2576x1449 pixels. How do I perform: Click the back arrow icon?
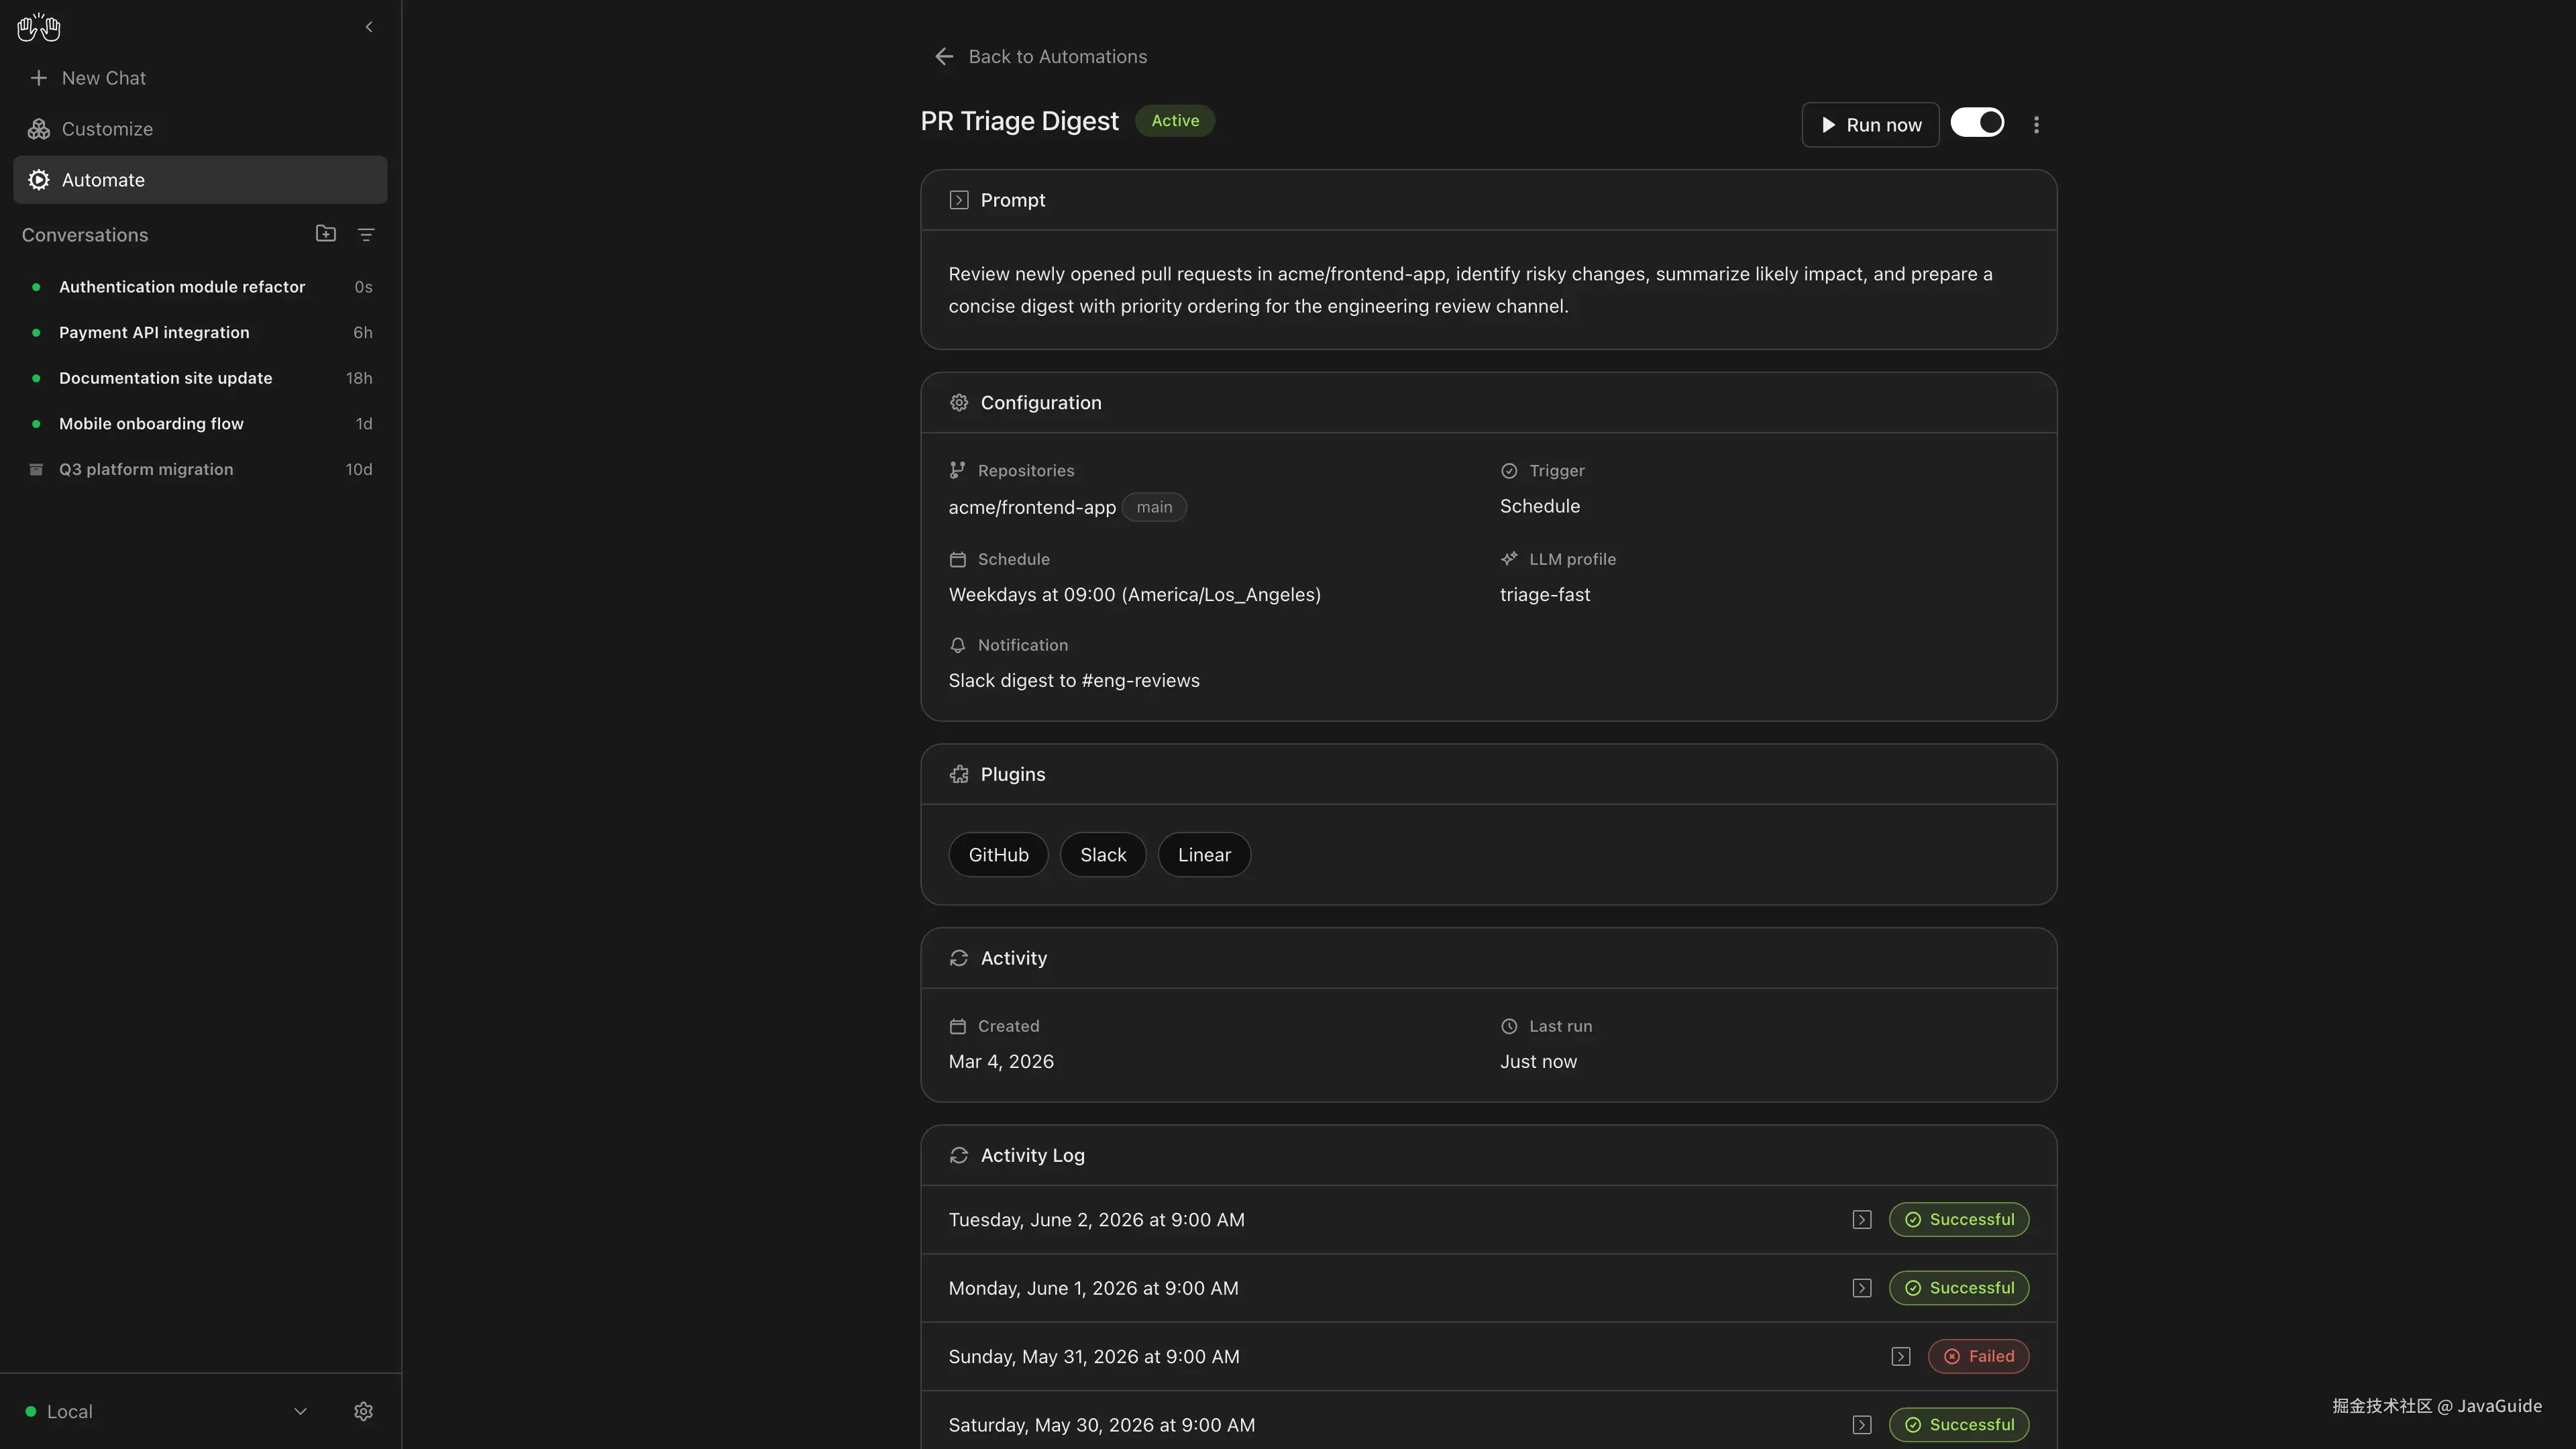[x=943, y=57]
